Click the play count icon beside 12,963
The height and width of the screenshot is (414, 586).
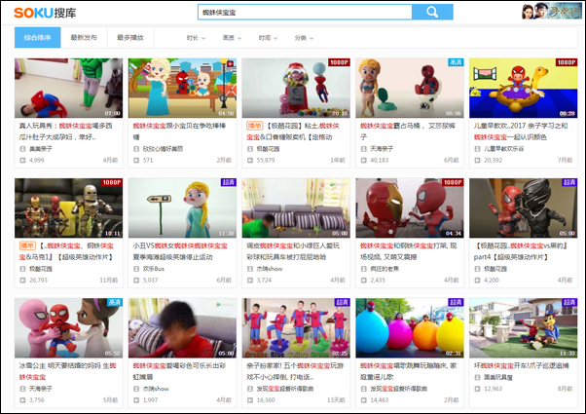[477, 389]
